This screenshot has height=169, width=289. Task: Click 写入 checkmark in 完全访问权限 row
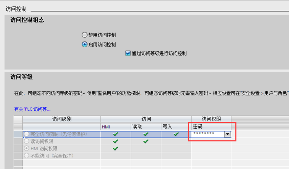pyautogui.click(x=176, y=134)
